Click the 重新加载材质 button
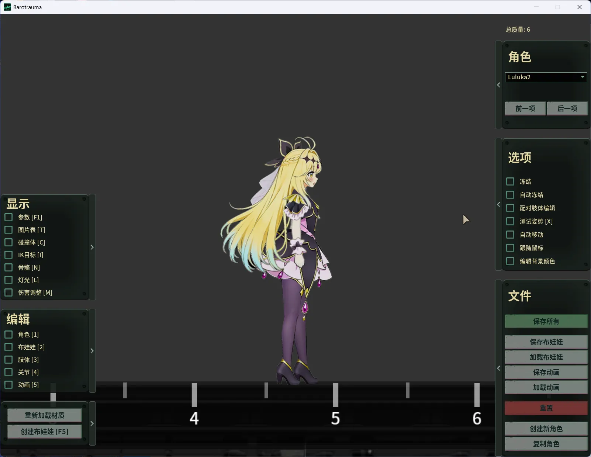591x457 pixels. coord(45,415)
